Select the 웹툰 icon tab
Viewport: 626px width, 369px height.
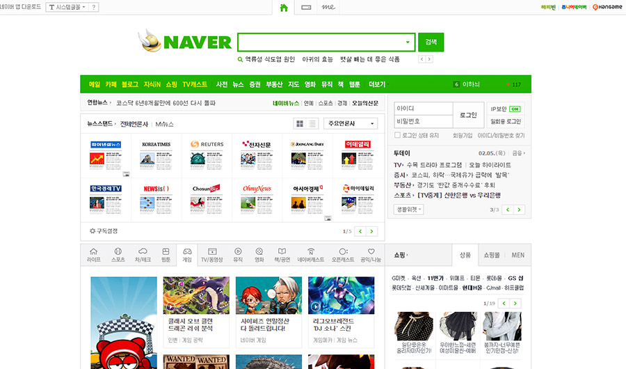point(166,255)
